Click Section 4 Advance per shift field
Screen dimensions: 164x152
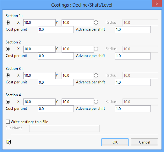pyautogui.click(x=133, y=109)
